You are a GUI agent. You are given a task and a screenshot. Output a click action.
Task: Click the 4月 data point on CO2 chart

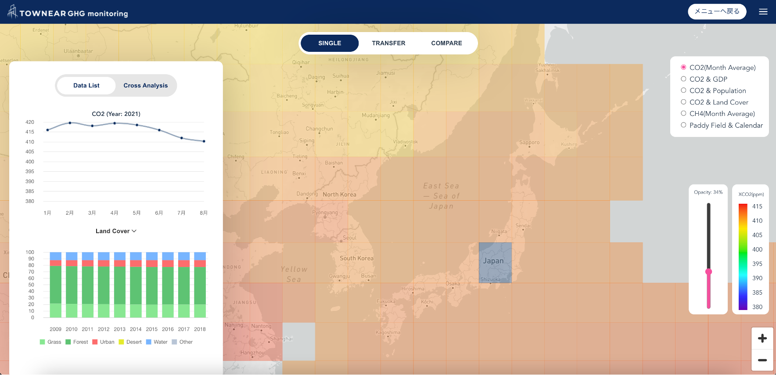click(115, 123)
